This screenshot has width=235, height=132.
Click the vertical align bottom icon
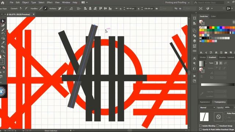(110, 8)
